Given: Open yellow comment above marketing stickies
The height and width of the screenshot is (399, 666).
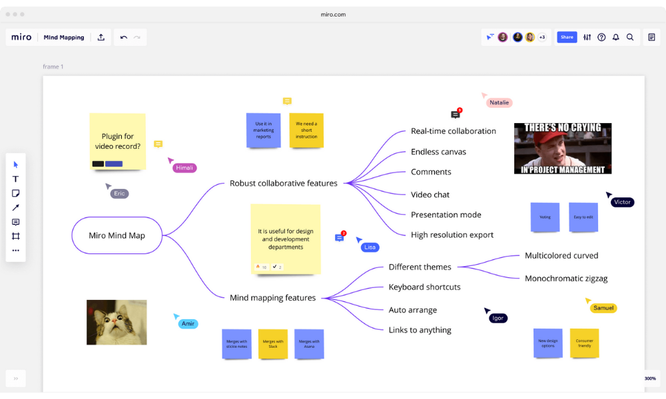Looking at the screenshot, I should point(287,101).
